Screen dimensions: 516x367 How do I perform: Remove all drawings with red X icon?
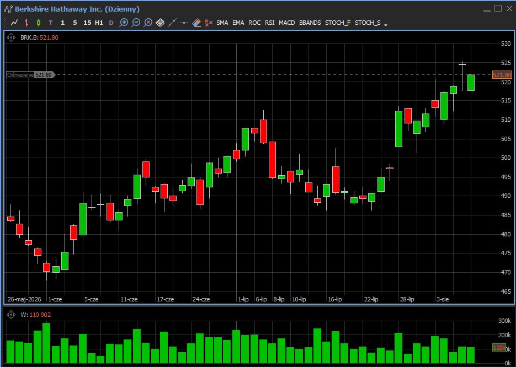tap(208, 23)
